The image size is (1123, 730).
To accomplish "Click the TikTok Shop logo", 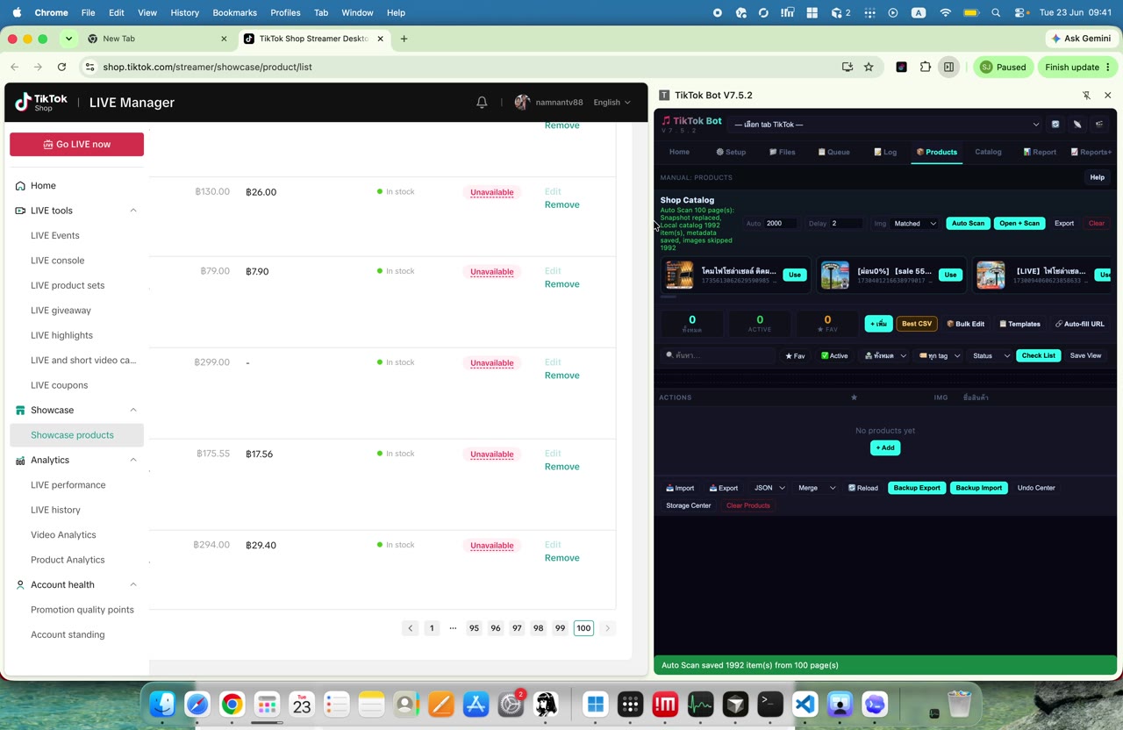I will pyautogui.click(x=41, y=103).
